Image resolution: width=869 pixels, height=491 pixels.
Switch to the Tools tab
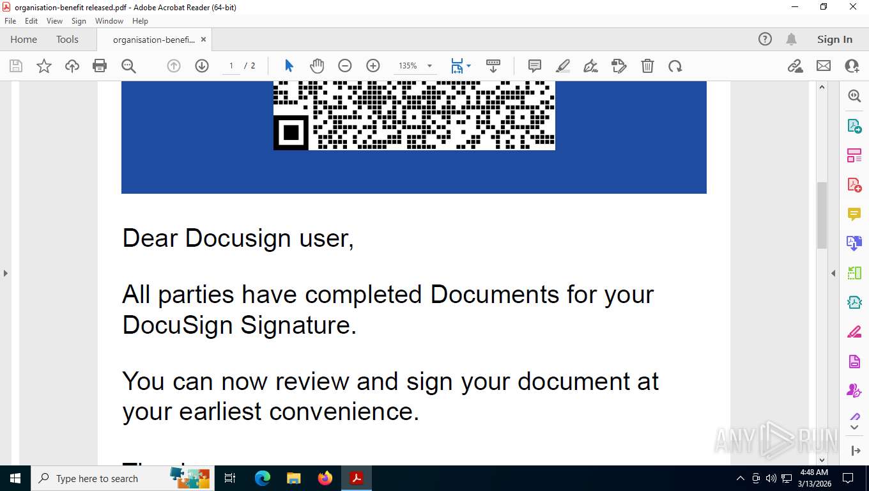point(67,39)
